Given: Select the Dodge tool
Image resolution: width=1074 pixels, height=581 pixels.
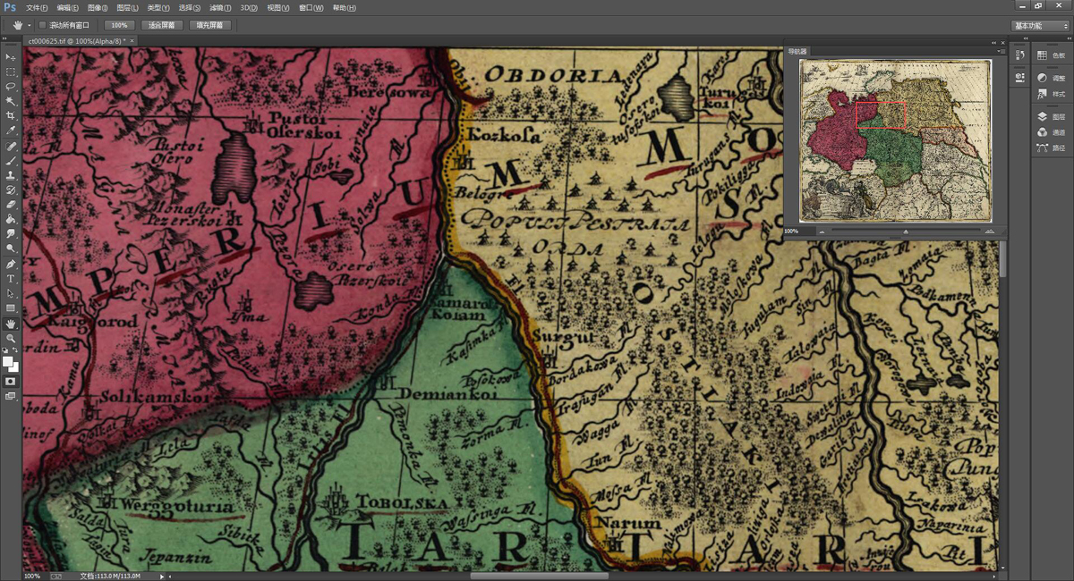Looking at the screenshot, I should [x=11, y=248].
